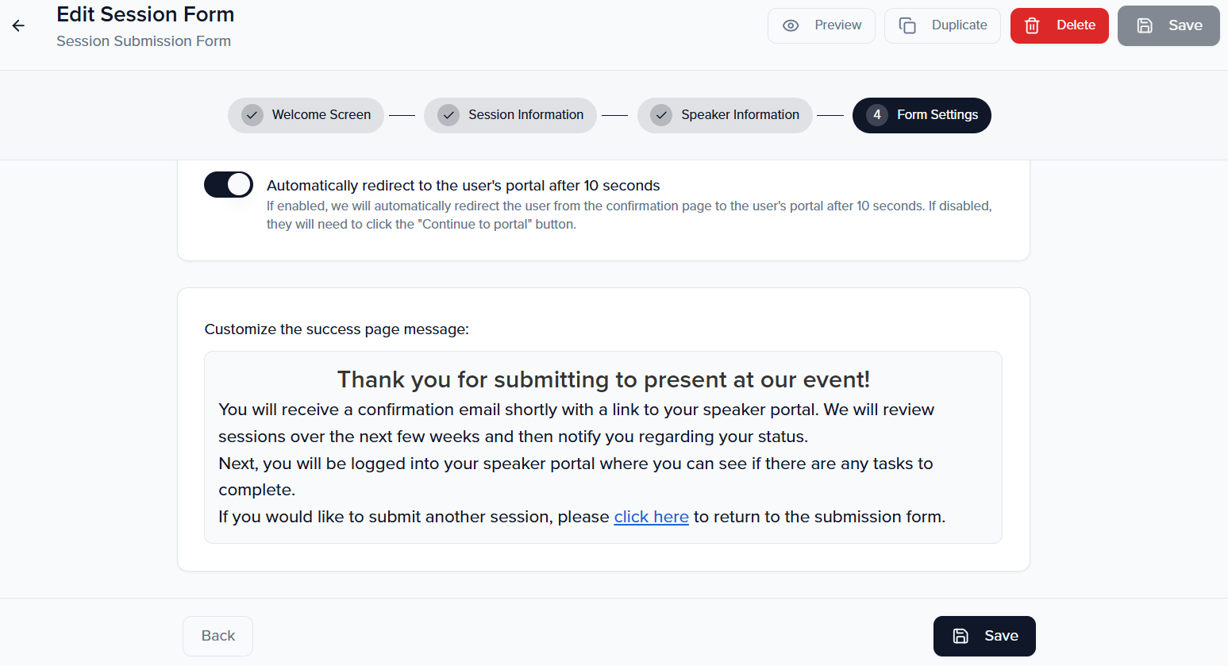Select the Form Settings step
The height and width of the screenshot is (666, 1228).
pos(937,115)
